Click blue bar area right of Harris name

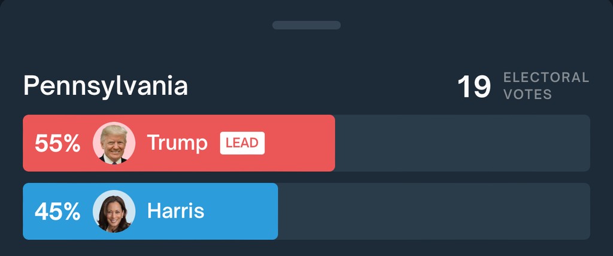click(x=241, y=211)
